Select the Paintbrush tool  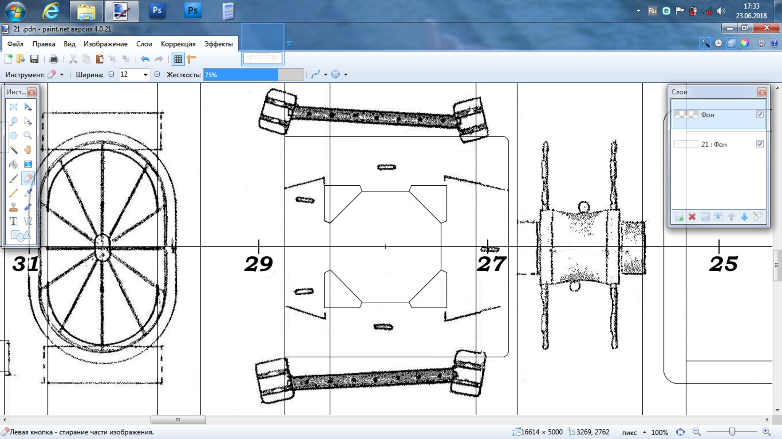pyautogui.click(x=13, y=178)
